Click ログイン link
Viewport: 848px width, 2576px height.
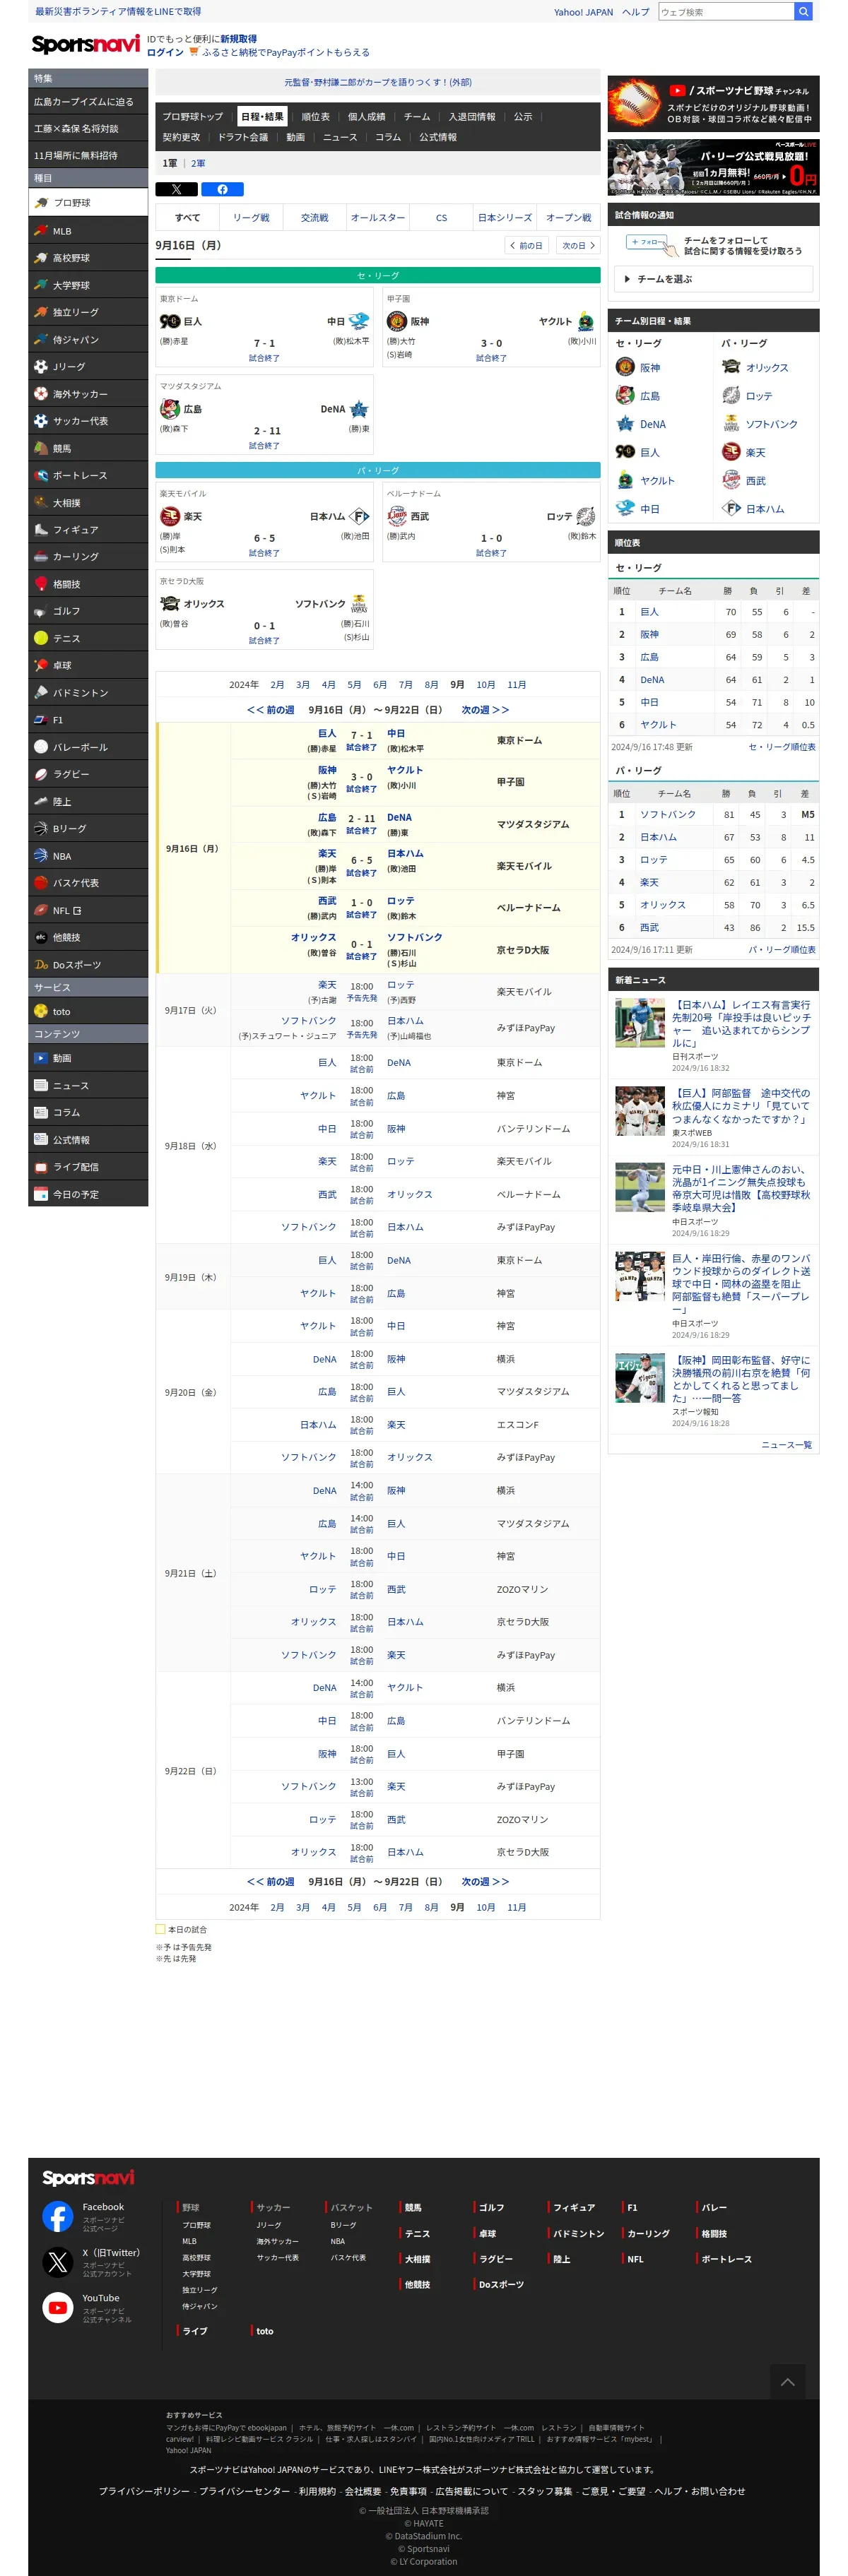(165, 53)
